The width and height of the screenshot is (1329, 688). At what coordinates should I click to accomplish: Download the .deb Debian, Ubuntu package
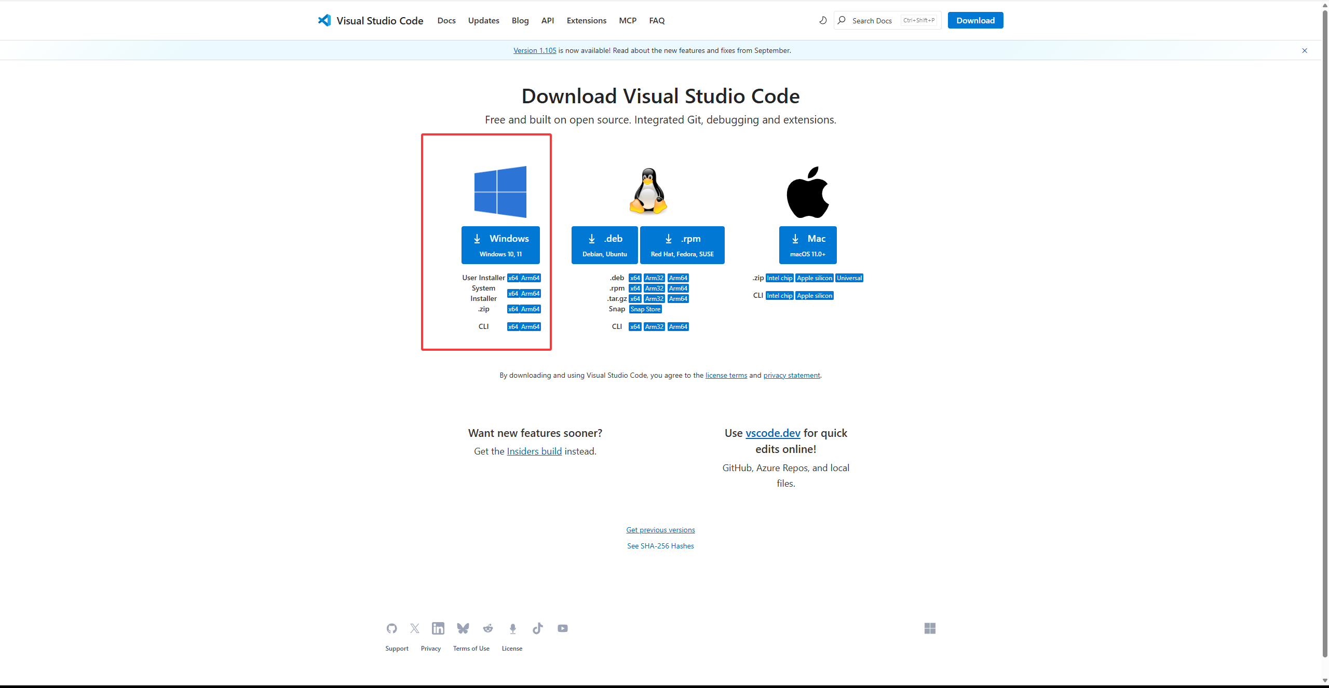click(604, 245)
